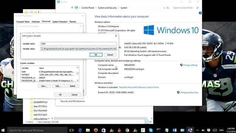
Task: Close the Edit System Variable dialog
Action: coord(116,36)
